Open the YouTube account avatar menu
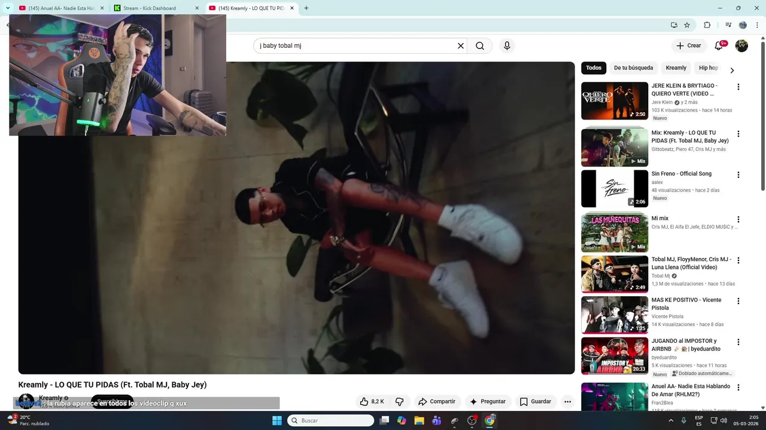The image size is (766, 430). (x=741, y=46)
